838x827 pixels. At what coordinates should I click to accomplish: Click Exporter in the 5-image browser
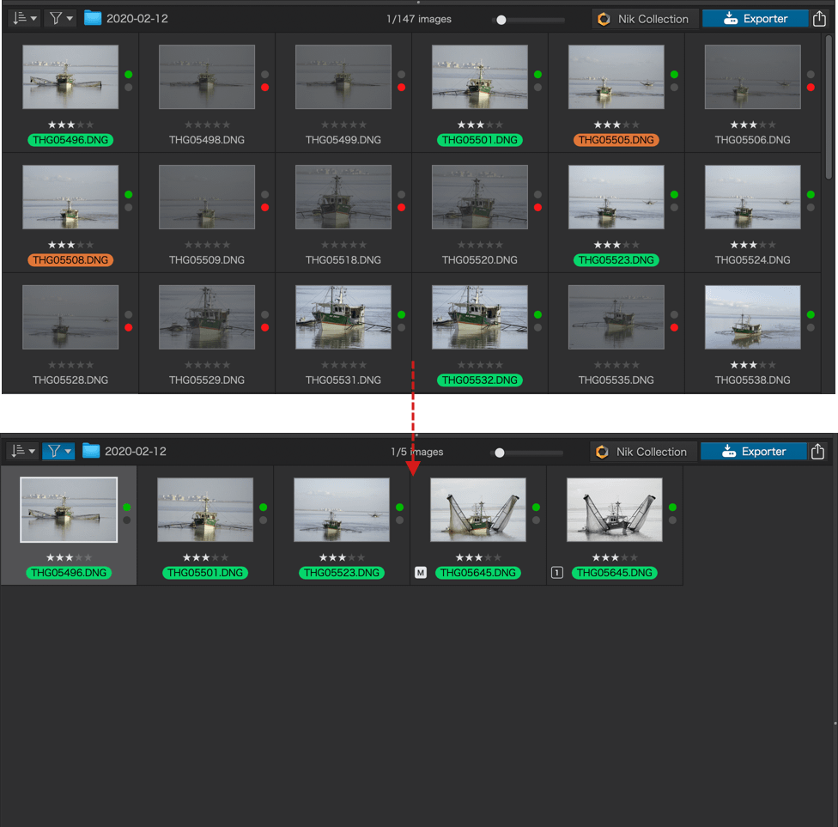coord(754,452)
